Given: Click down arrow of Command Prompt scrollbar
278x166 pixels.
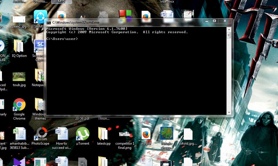Looking at the screenshot, I should (x=229, y=113).
